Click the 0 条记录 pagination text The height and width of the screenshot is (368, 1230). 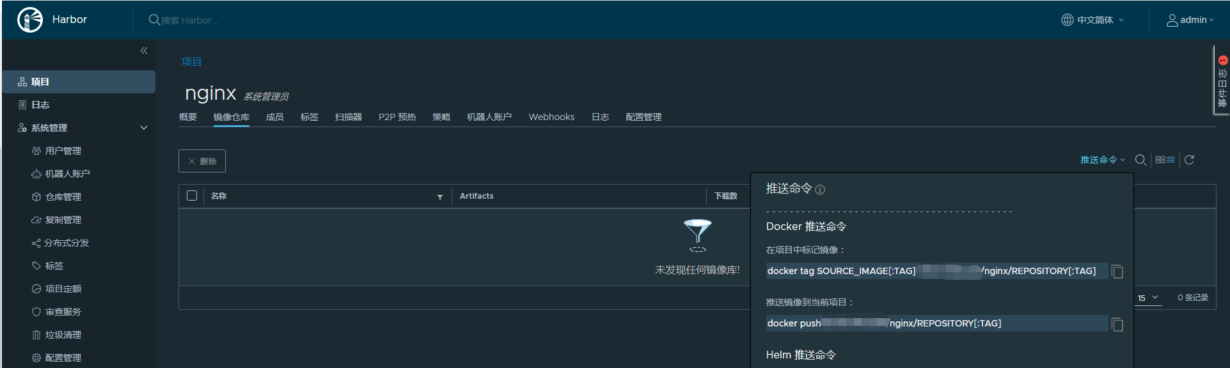pos(1193,298)
